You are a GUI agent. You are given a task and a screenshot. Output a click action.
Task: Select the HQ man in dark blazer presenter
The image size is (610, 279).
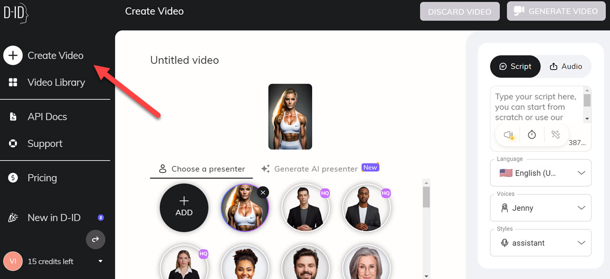point(367,207)
